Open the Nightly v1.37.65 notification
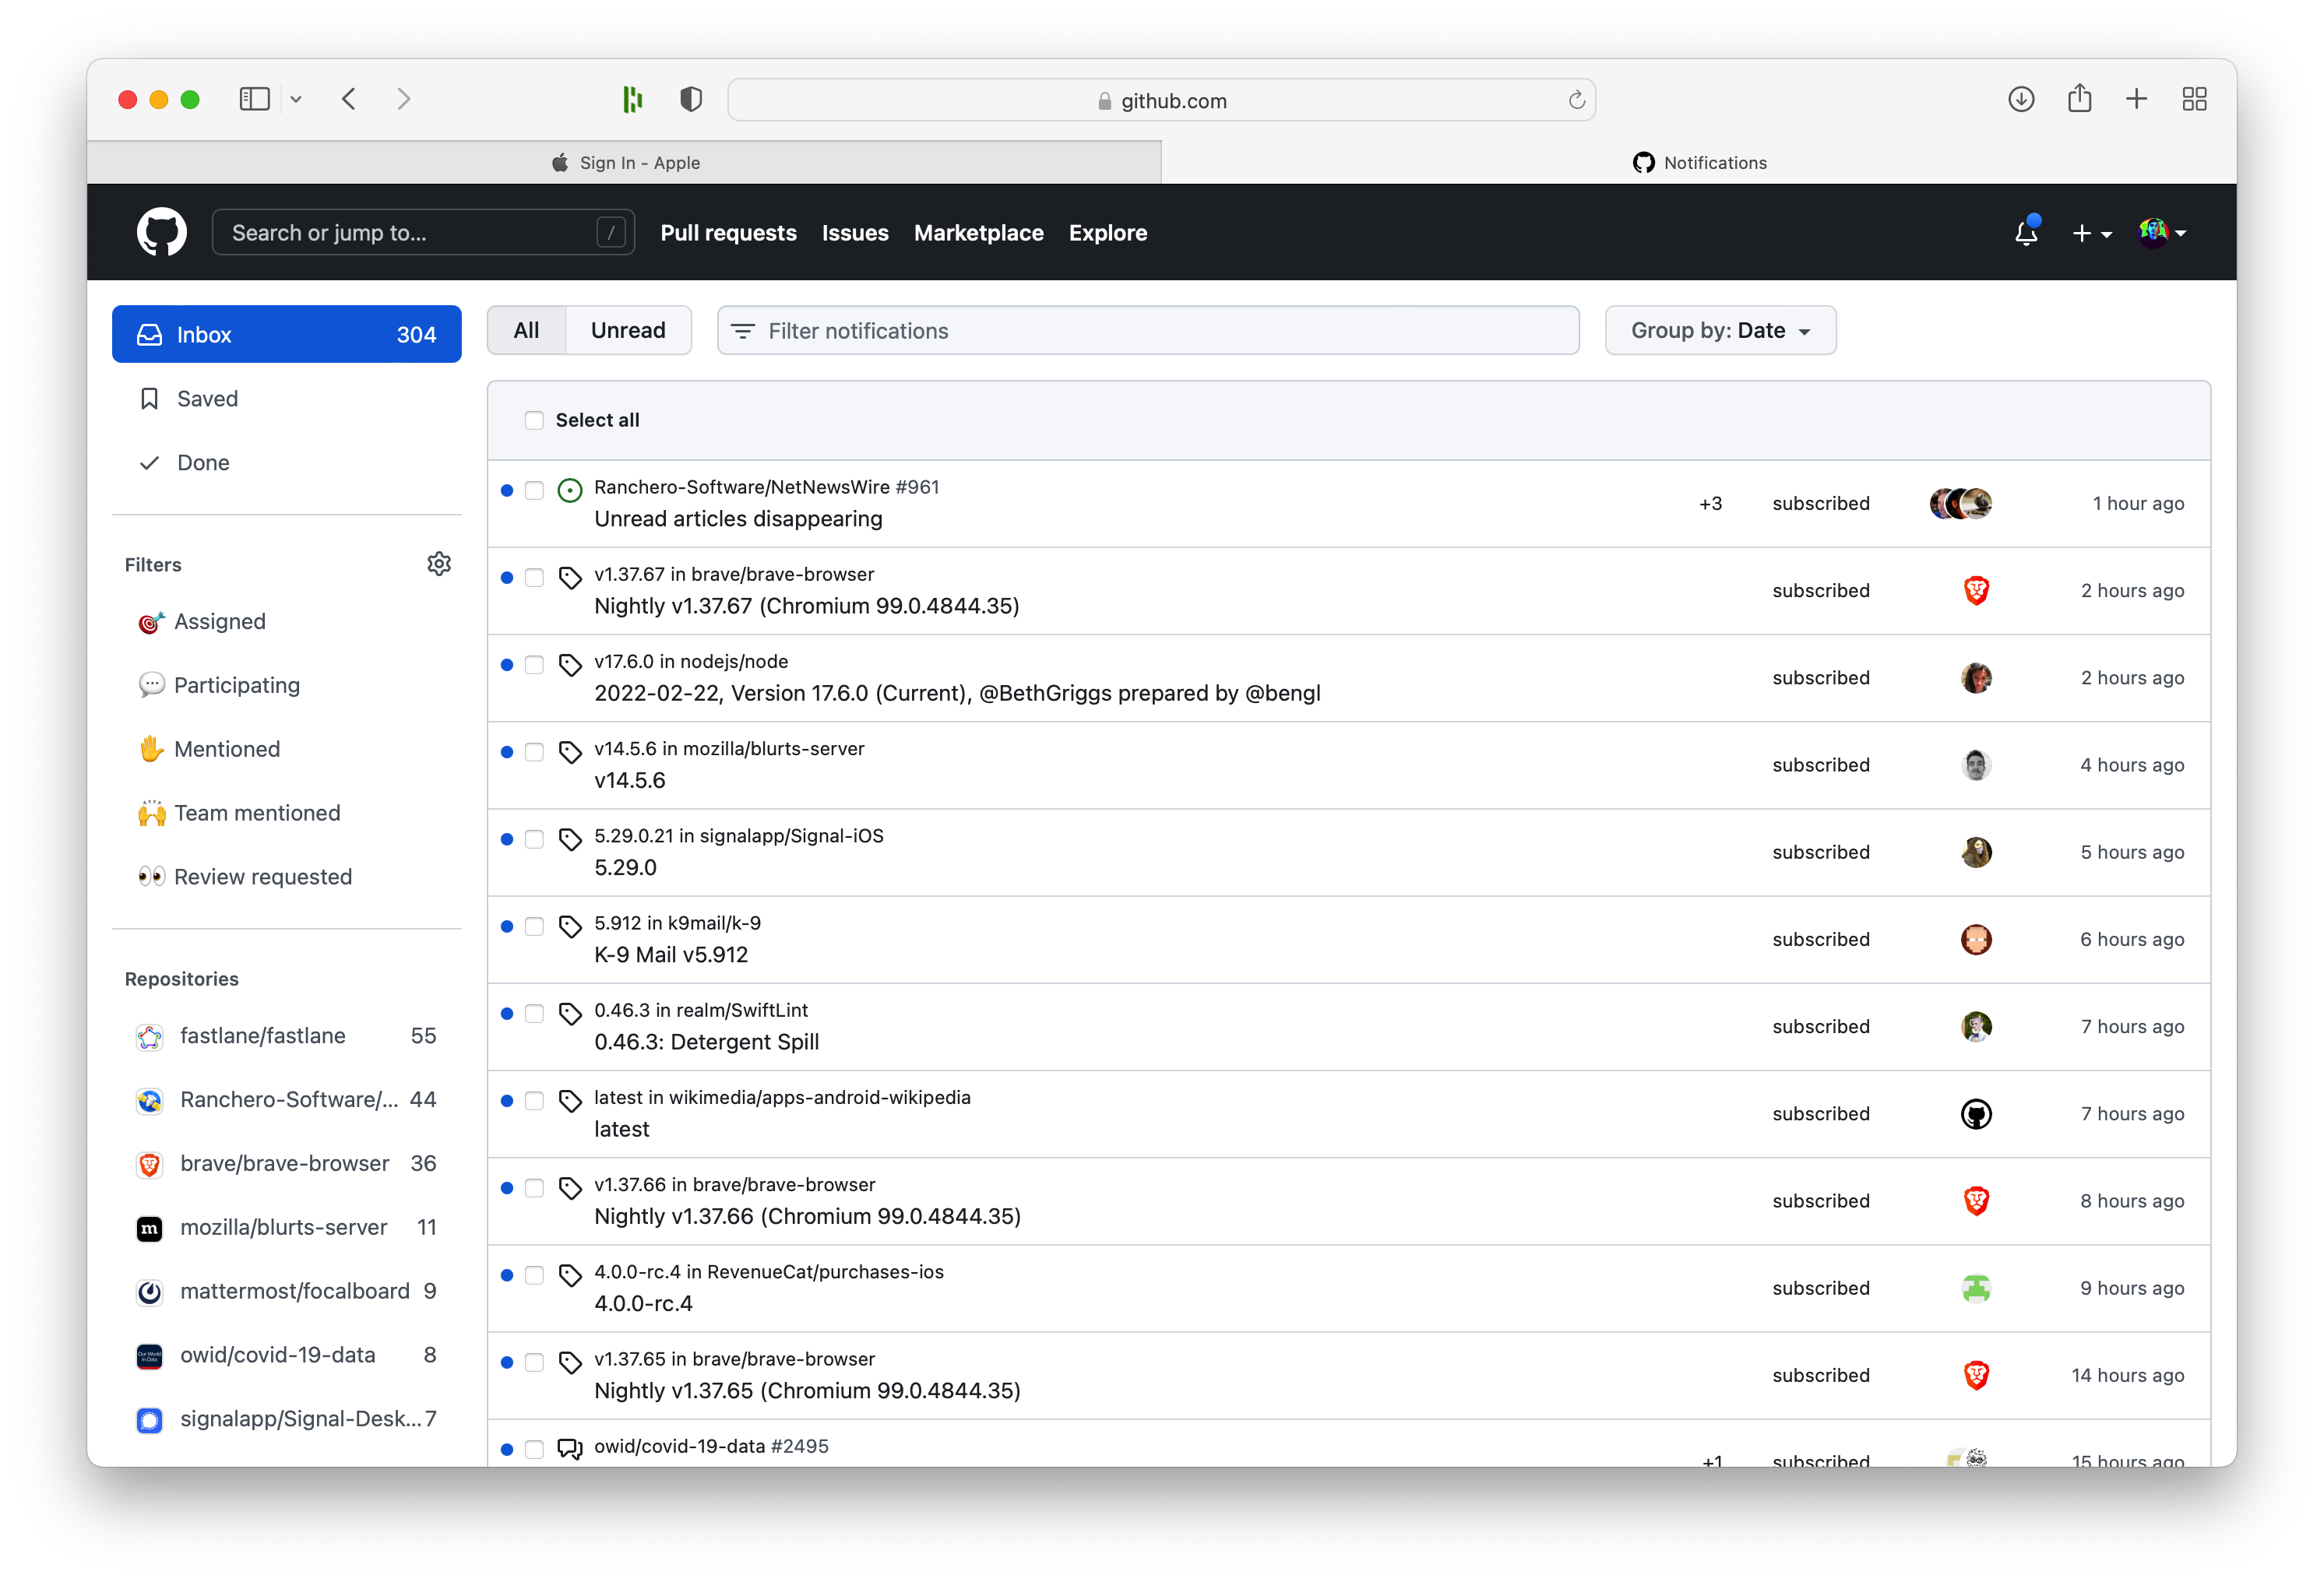Image resolution: width=2324 pixels, height=1582 pixels. [1349, 1376]
